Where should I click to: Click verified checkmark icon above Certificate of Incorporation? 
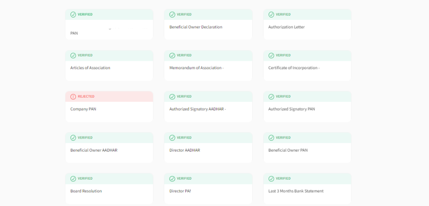click(x=271, y=56)
